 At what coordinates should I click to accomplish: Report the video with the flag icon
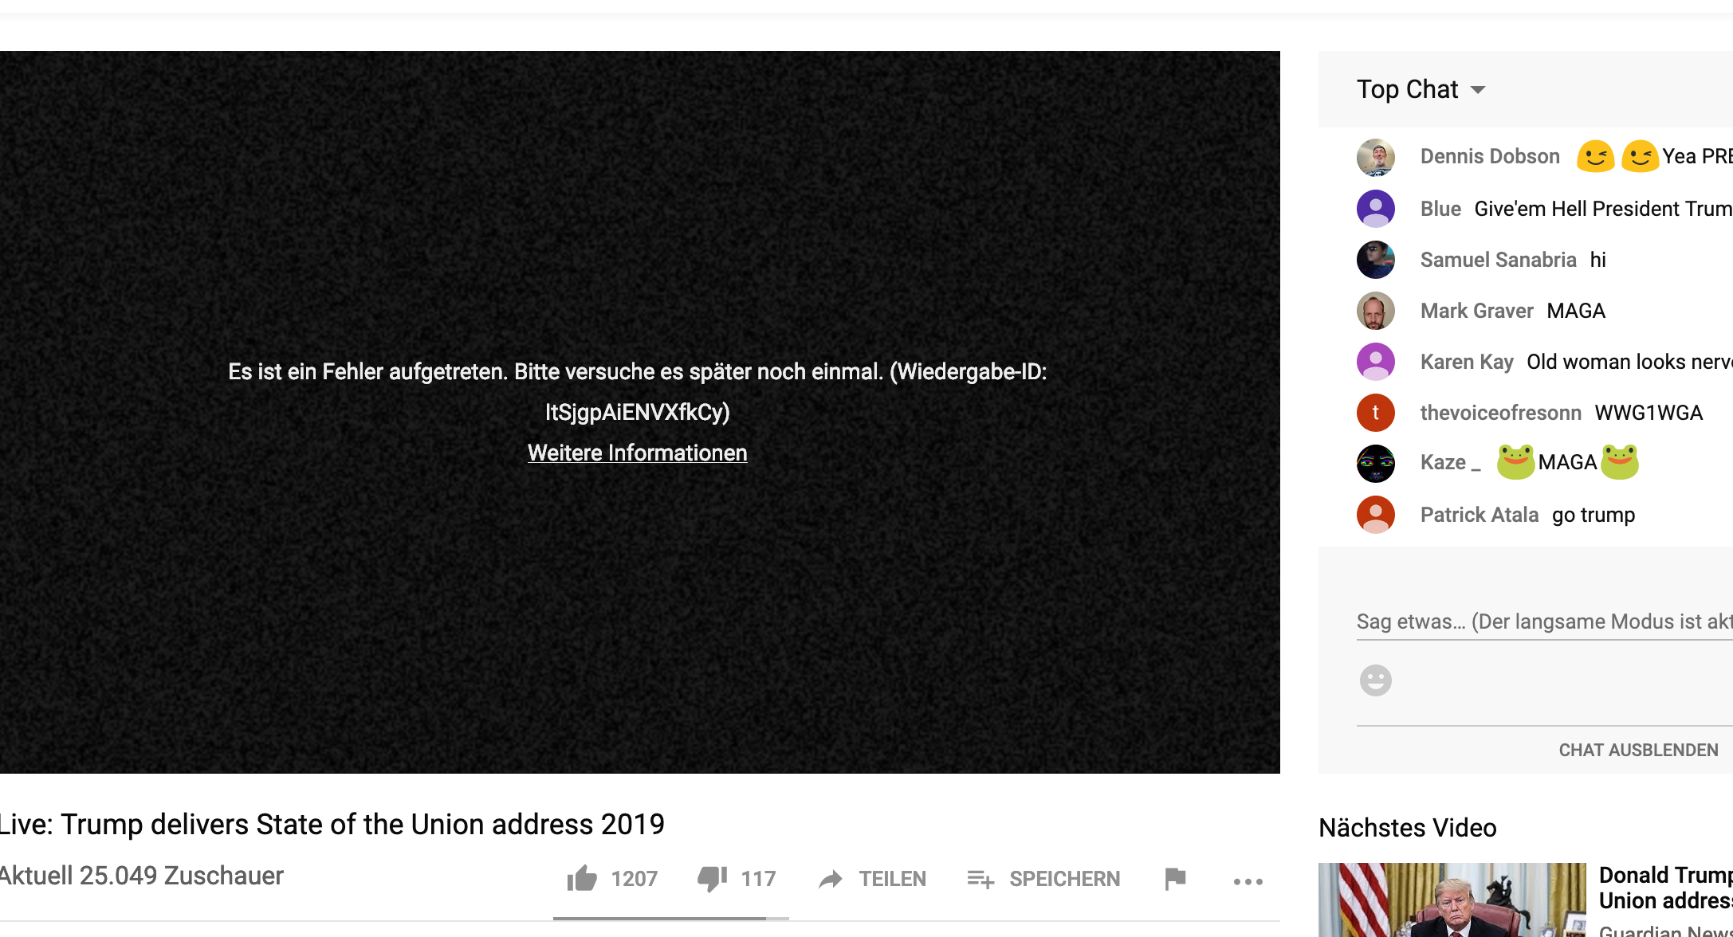[x=1175, y=879]
